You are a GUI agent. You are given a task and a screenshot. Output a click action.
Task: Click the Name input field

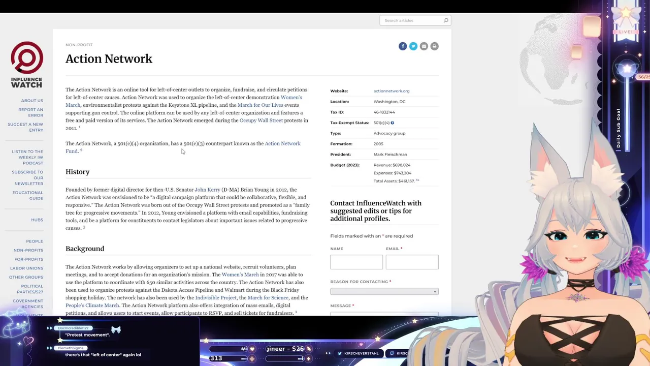coord(356,262)
